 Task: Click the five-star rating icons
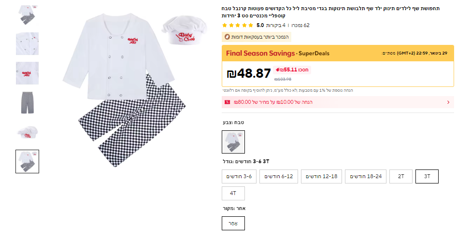(238, 25)
